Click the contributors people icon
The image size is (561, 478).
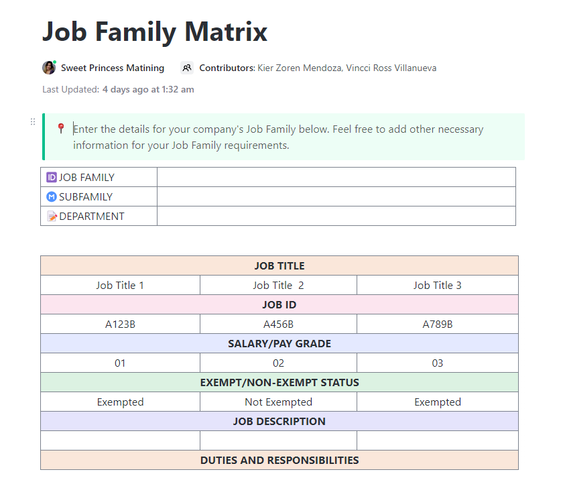(187, 68)
